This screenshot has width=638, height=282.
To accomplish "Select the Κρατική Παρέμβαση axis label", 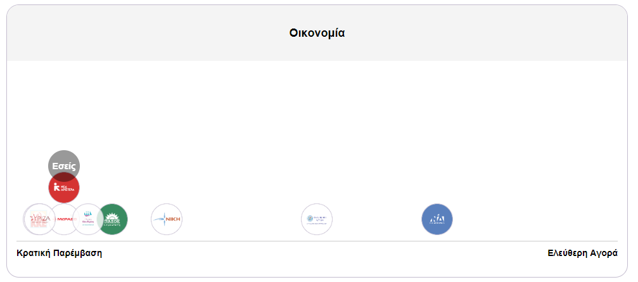I will [59, 253].
